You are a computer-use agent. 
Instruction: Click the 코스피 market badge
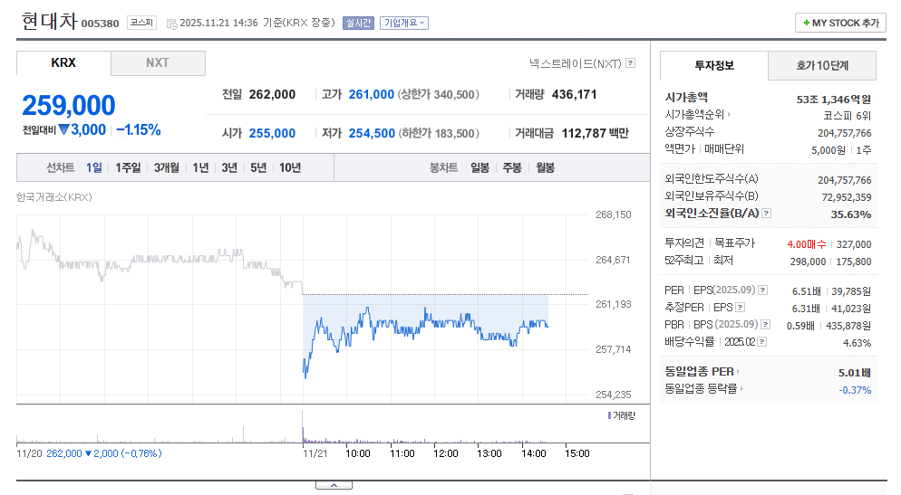(141, 23)
